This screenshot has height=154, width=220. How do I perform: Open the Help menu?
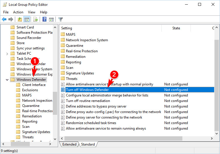click(x=43, y=12)
